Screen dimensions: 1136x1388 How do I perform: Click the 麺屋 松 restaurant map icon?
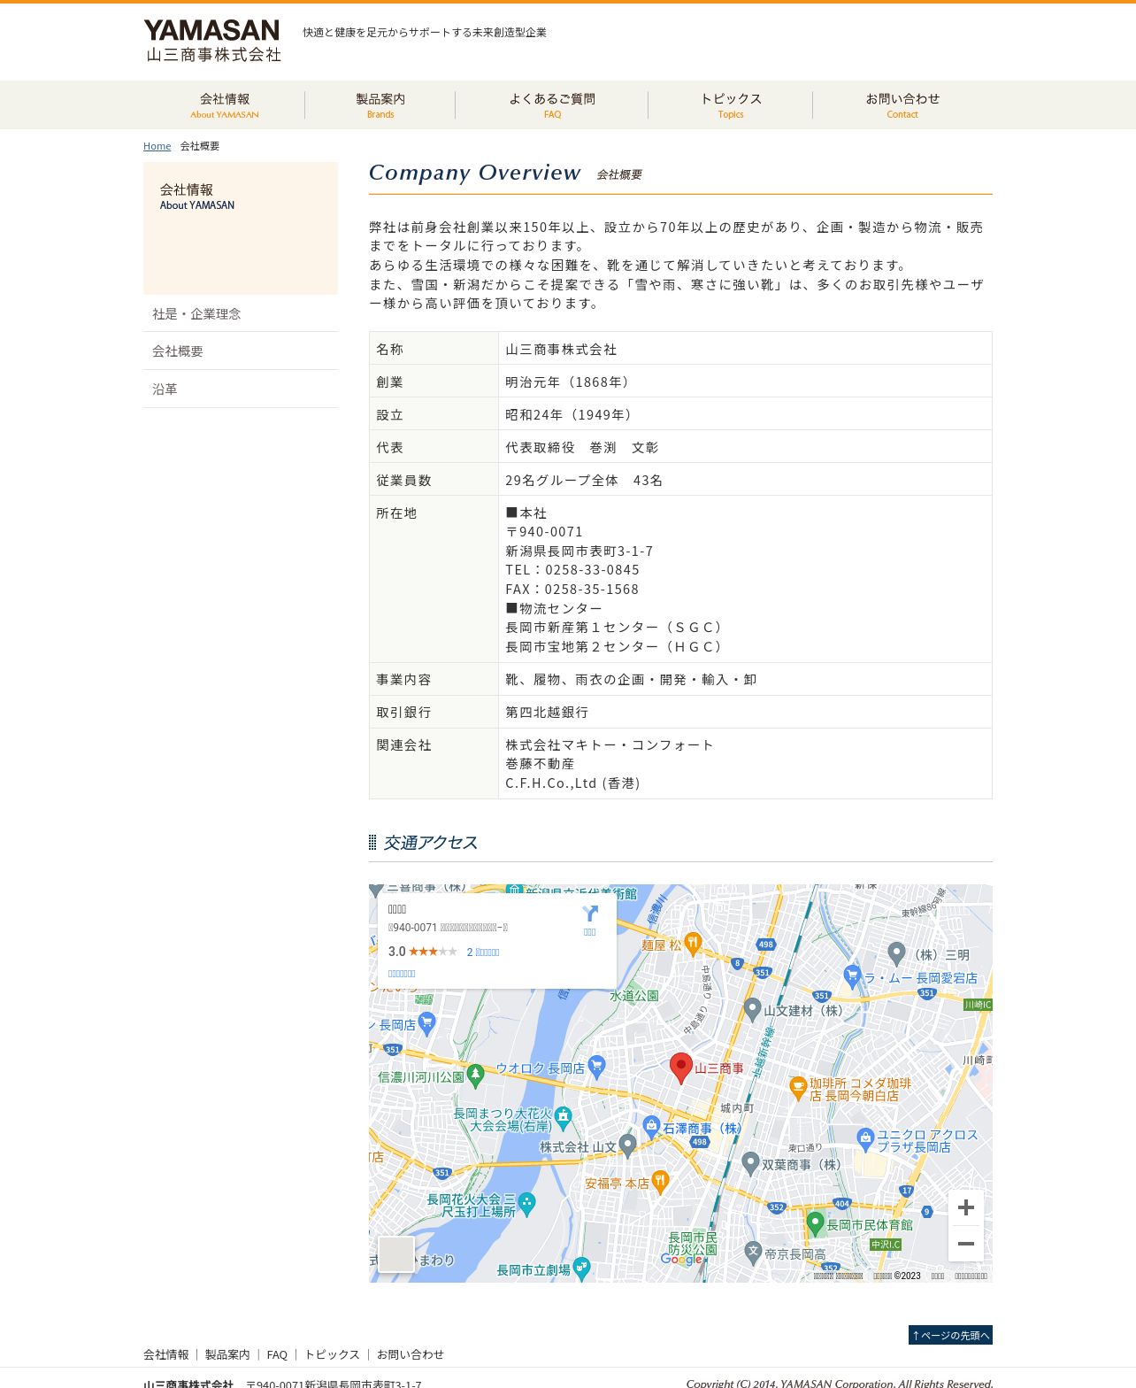click(693, 945)
